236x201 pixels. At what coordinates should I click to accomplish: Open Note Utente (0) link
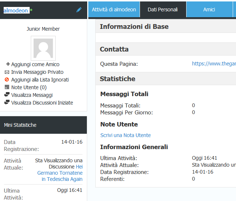point(29,87)
